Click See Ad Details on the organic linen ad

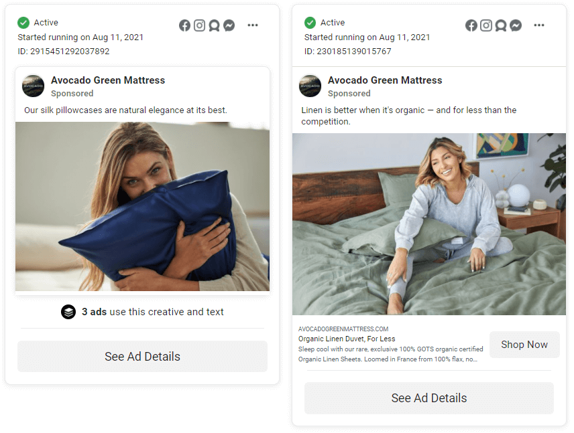click(429, 398)
